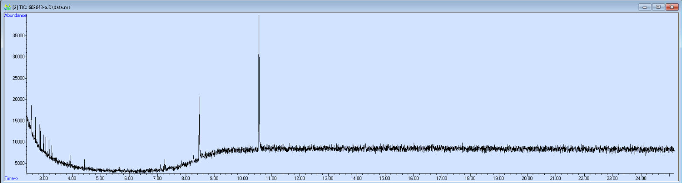Screen dimensions: 682x183
Task: Click the 15.00 time axis label
Action: pos(385,178)
